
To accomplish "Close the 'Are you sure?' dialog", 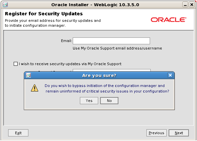I will coord(170,75).
